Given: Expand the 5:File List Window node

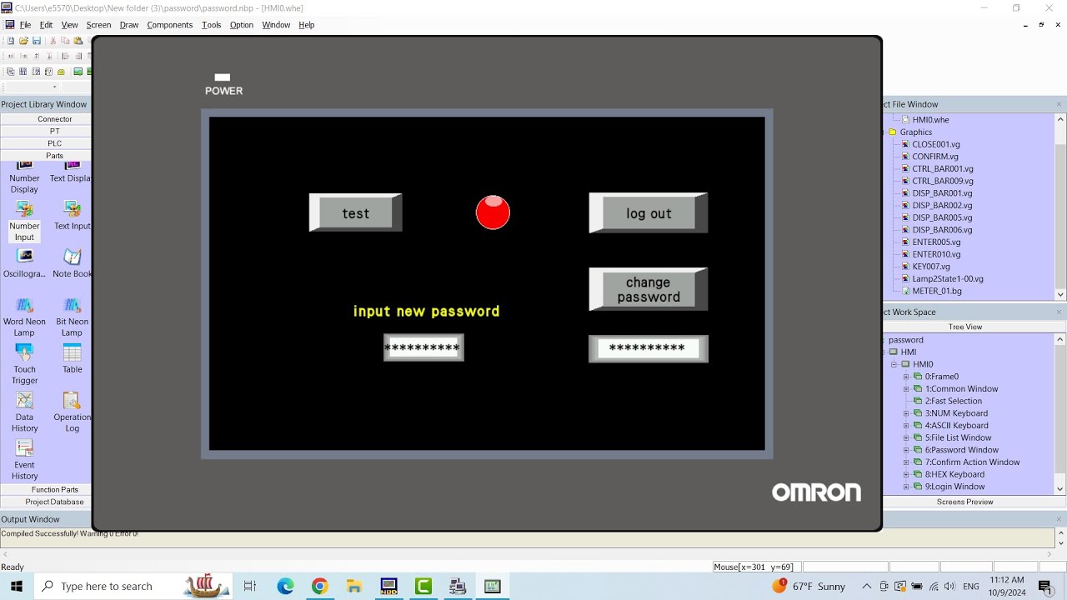Looking at the screenshot, I should pos(906,437).
